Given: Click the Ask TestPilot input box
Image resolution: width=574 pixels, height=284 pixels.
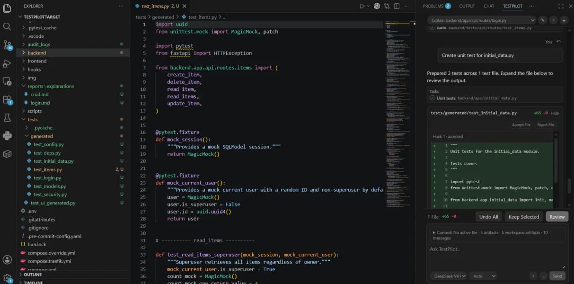Looking at the screenshot, I should 497,256.
